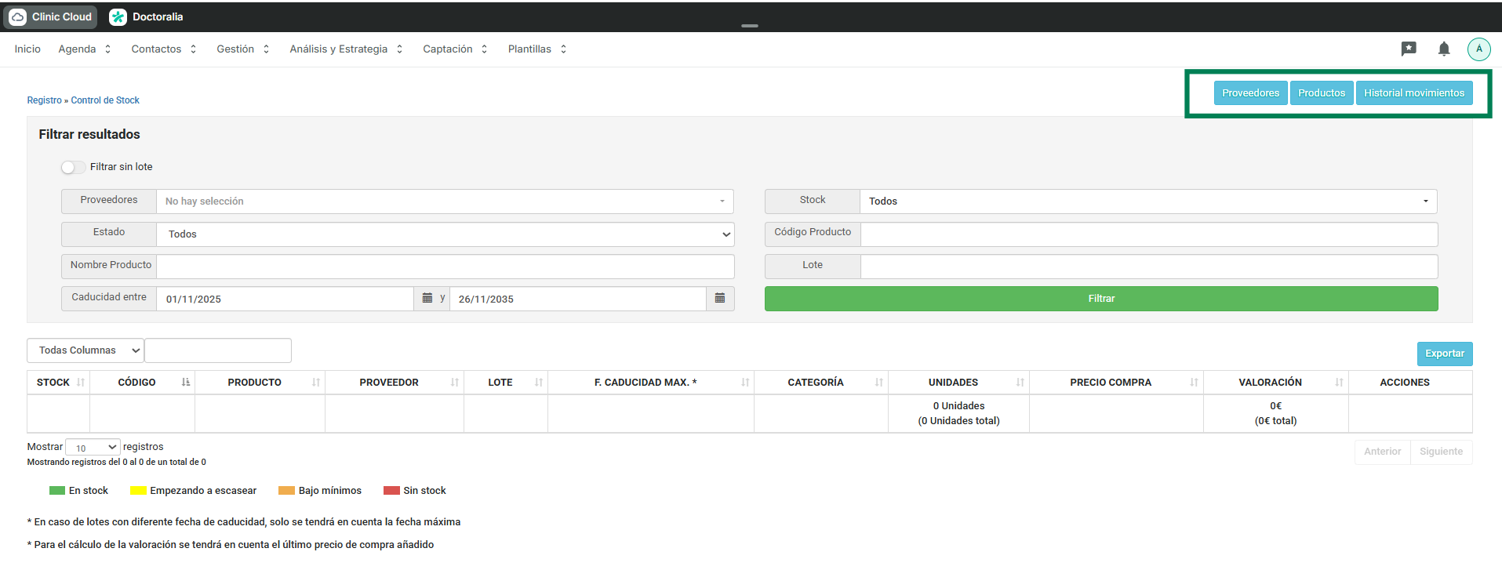Click the red Sin stock legend swatch

tap(391, 491)
